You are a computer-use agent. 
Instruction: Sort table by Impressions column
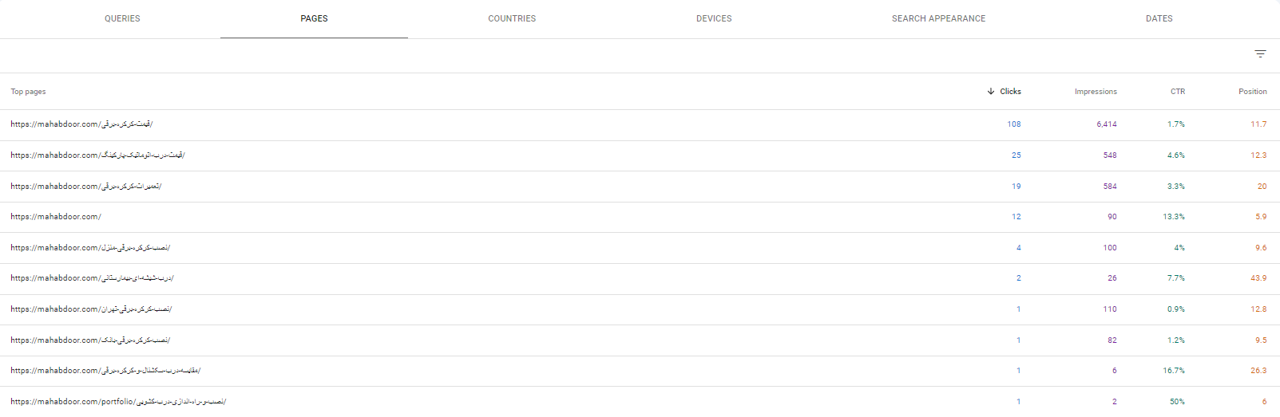coord(1096,92)
